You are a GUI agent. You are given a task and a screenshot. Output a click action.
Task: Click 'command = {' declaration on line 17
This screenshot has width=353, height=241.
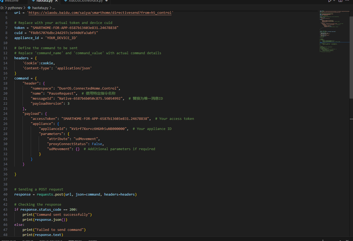[25, 78]
